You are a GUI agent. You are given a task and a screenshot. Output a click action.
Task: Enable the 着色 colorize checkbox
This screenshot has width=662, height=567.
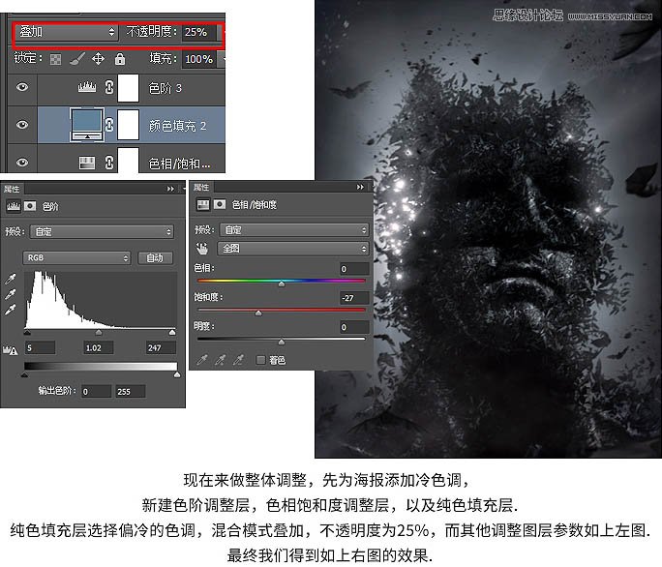(x=260, y=360)
